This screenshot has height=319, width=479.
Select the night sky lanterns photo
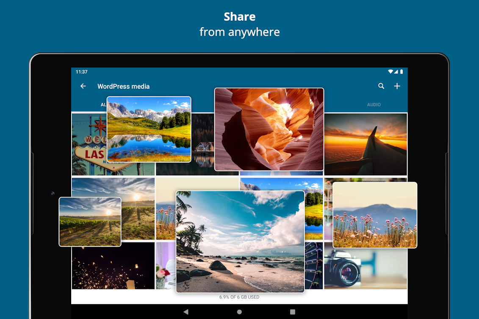click(113, 267)
